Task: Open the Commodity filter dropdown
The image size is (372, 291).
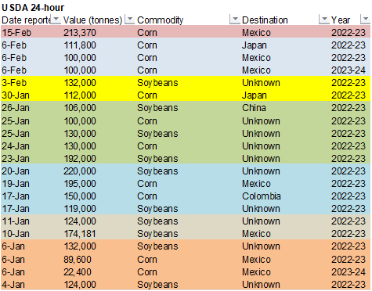Action: [x=235, y=20]
